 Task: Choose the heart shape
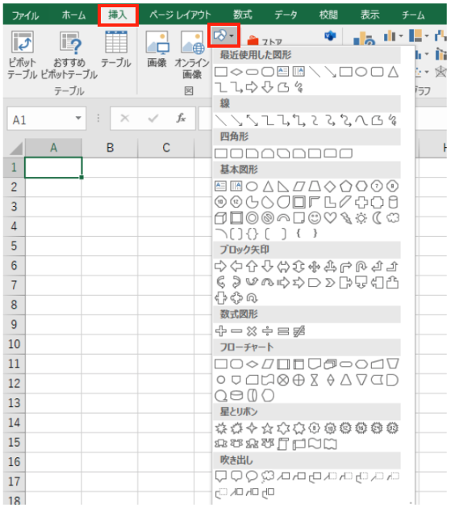(330, 218)
